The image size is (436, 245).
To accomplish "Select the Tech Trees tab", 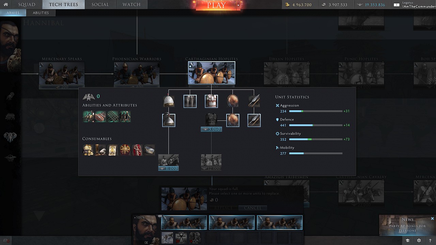I will tap(63, 4).
